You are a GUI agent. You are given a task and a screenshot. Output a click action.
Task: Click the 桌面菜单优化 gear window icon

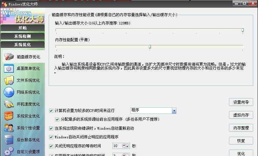tap(9, 69)
